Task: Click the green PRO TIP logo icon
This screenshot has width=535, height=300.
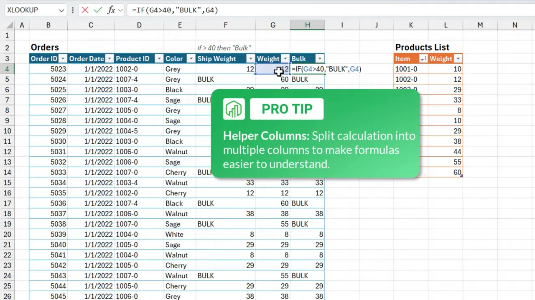Action: coord(234,109)
